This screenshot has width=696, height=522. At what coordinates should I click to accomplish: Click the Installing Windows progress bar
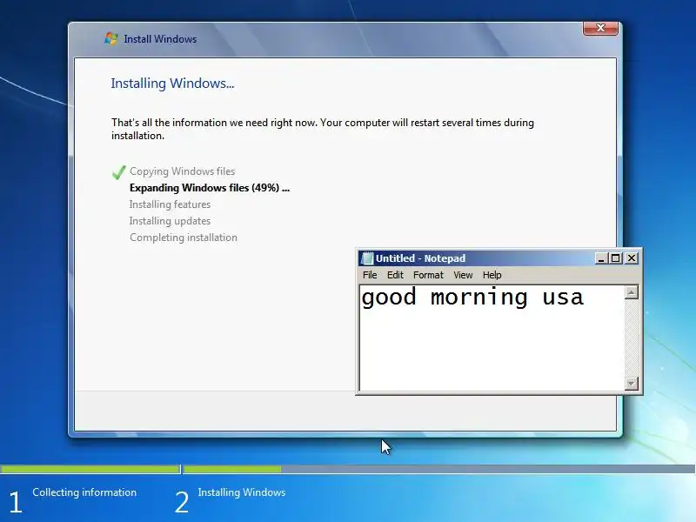(x=438, y=469)
